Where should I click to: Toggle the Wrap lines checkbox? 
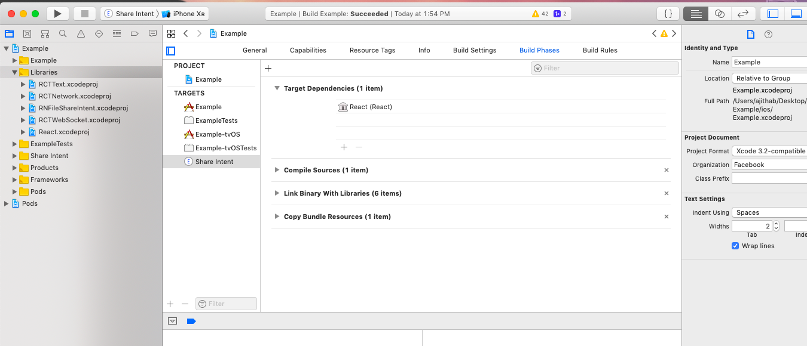tap(735, 246)
